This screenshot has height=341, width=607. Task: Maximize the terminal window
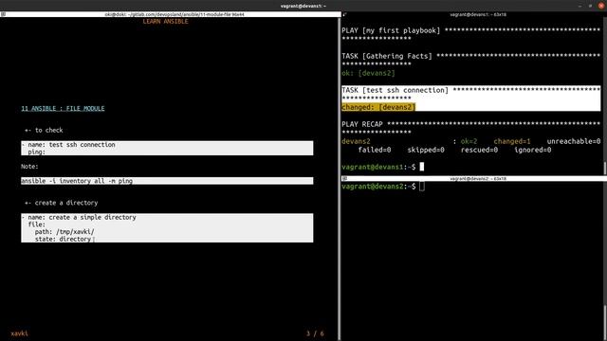(x=590, y=6)
